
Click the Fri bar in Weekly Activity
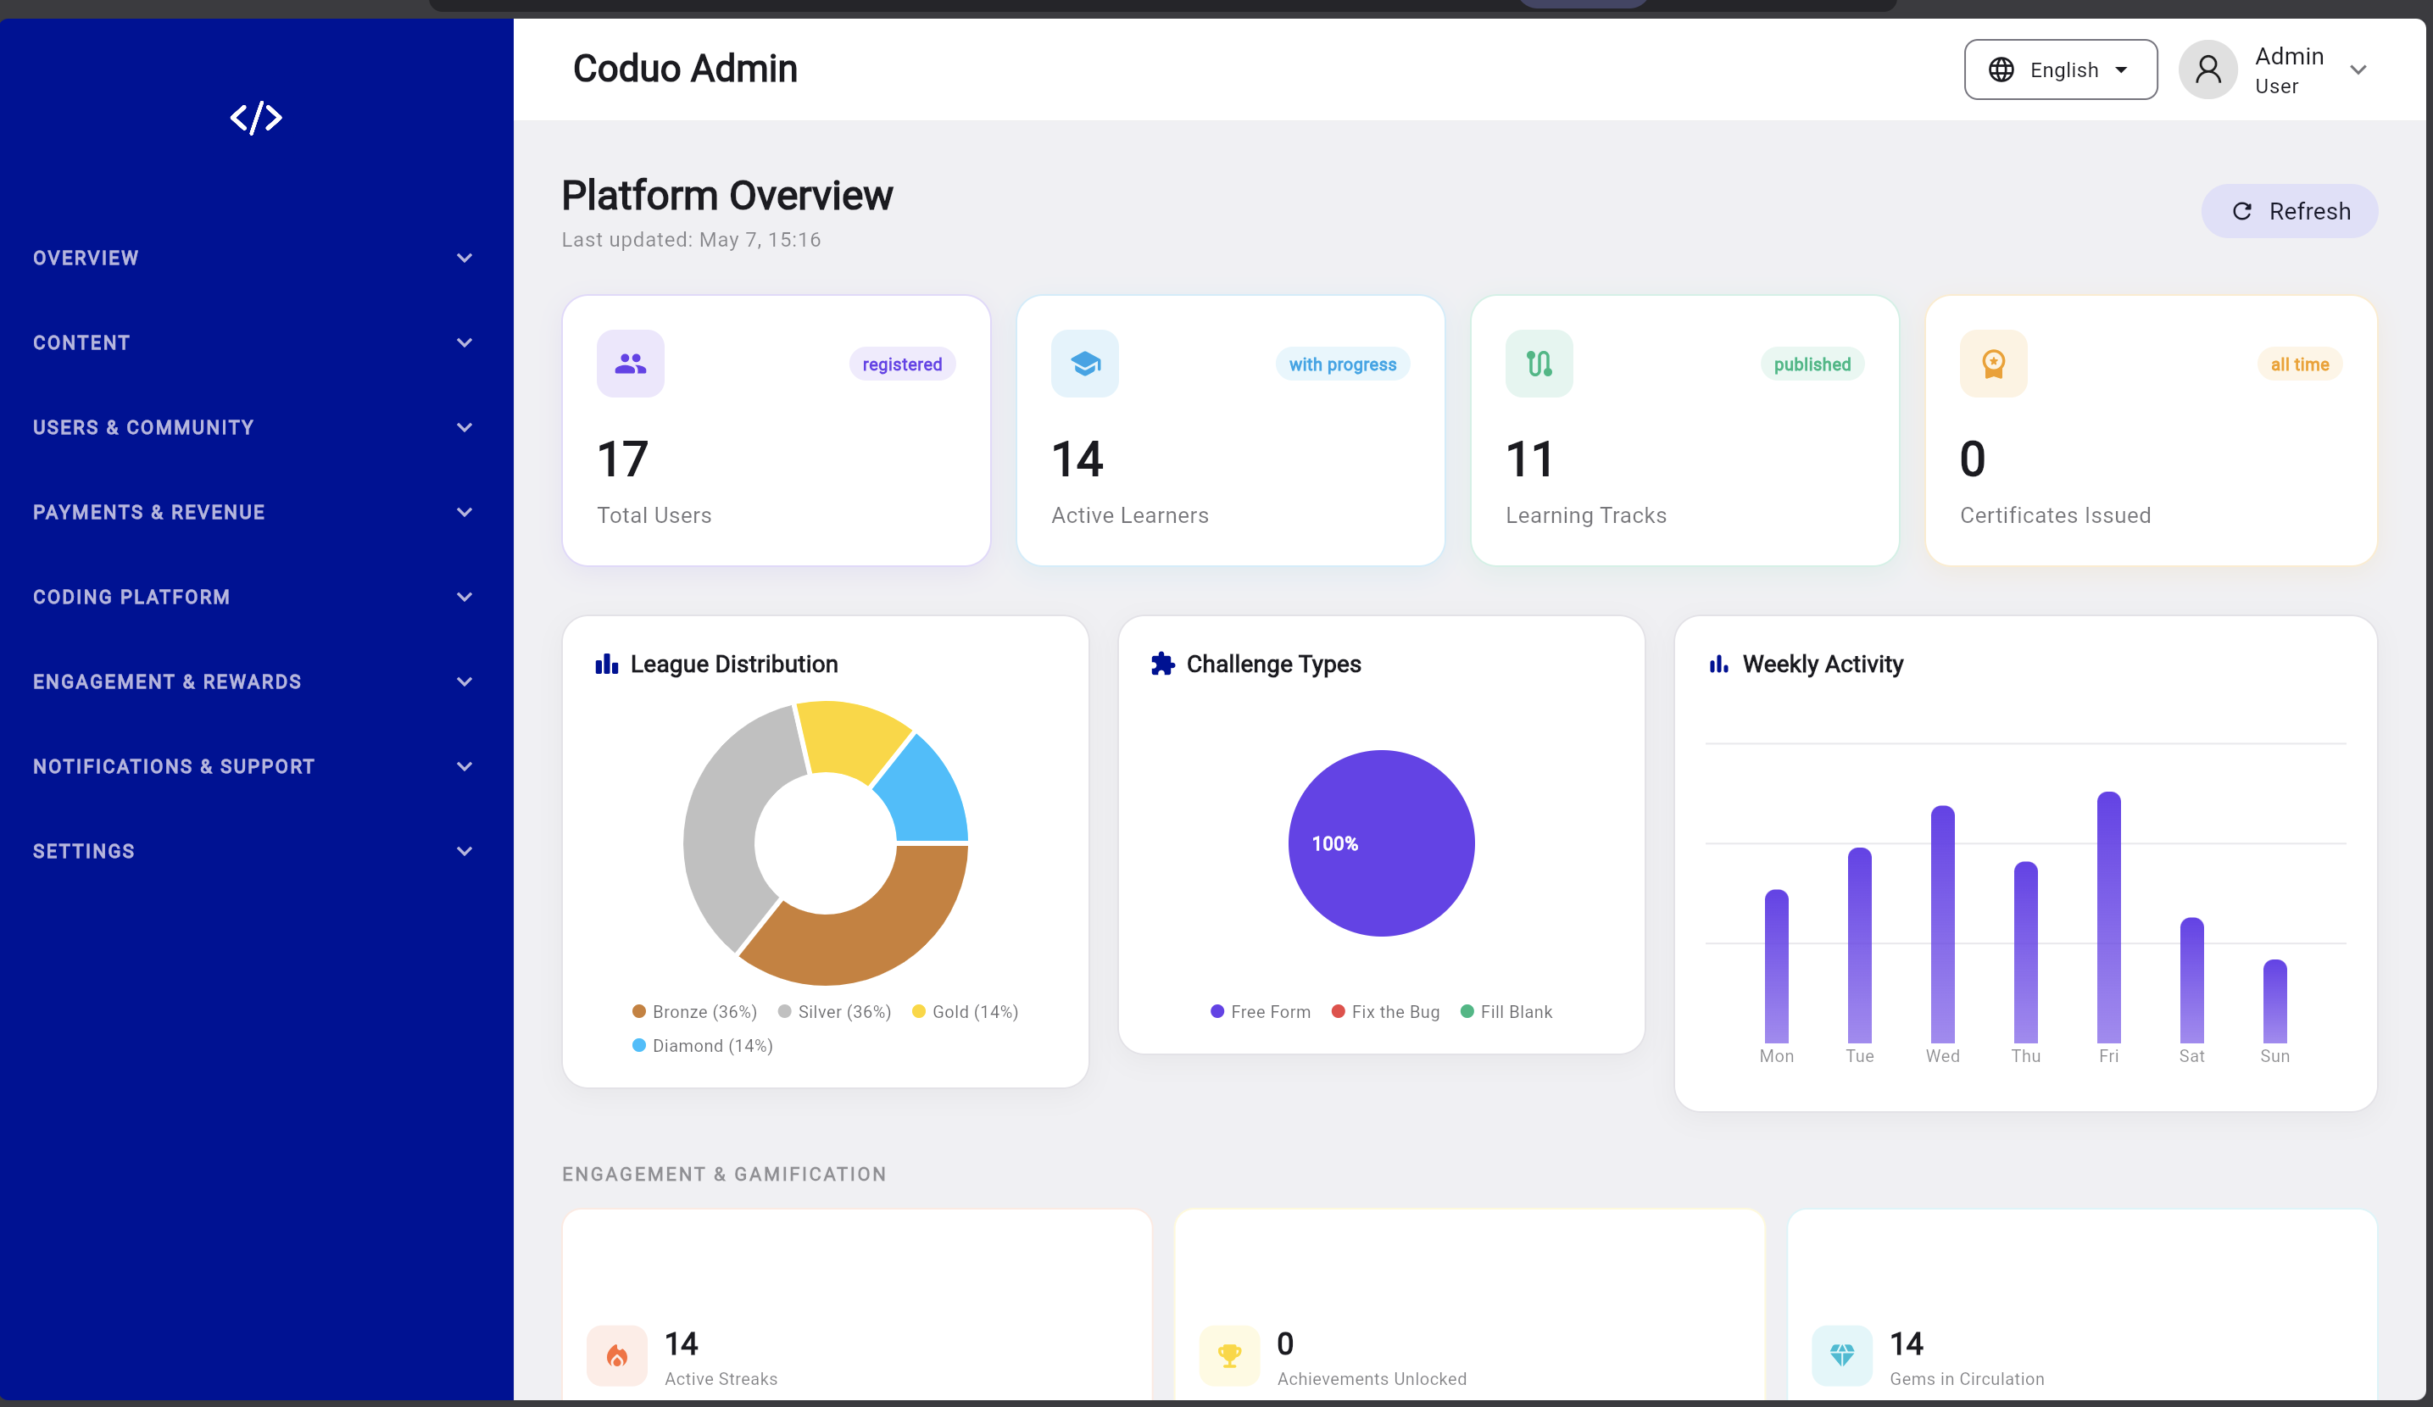coord(2108,917)
